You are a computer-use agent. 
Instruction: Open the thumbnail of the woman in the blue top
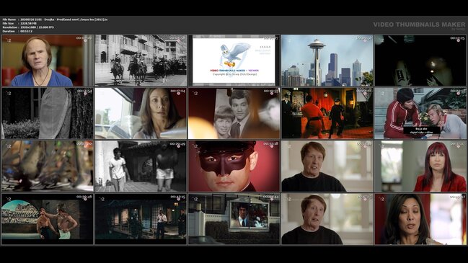pos(48,61)
